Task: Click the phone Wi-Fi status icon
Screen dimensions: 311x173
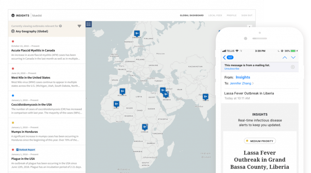Action: 237,51
